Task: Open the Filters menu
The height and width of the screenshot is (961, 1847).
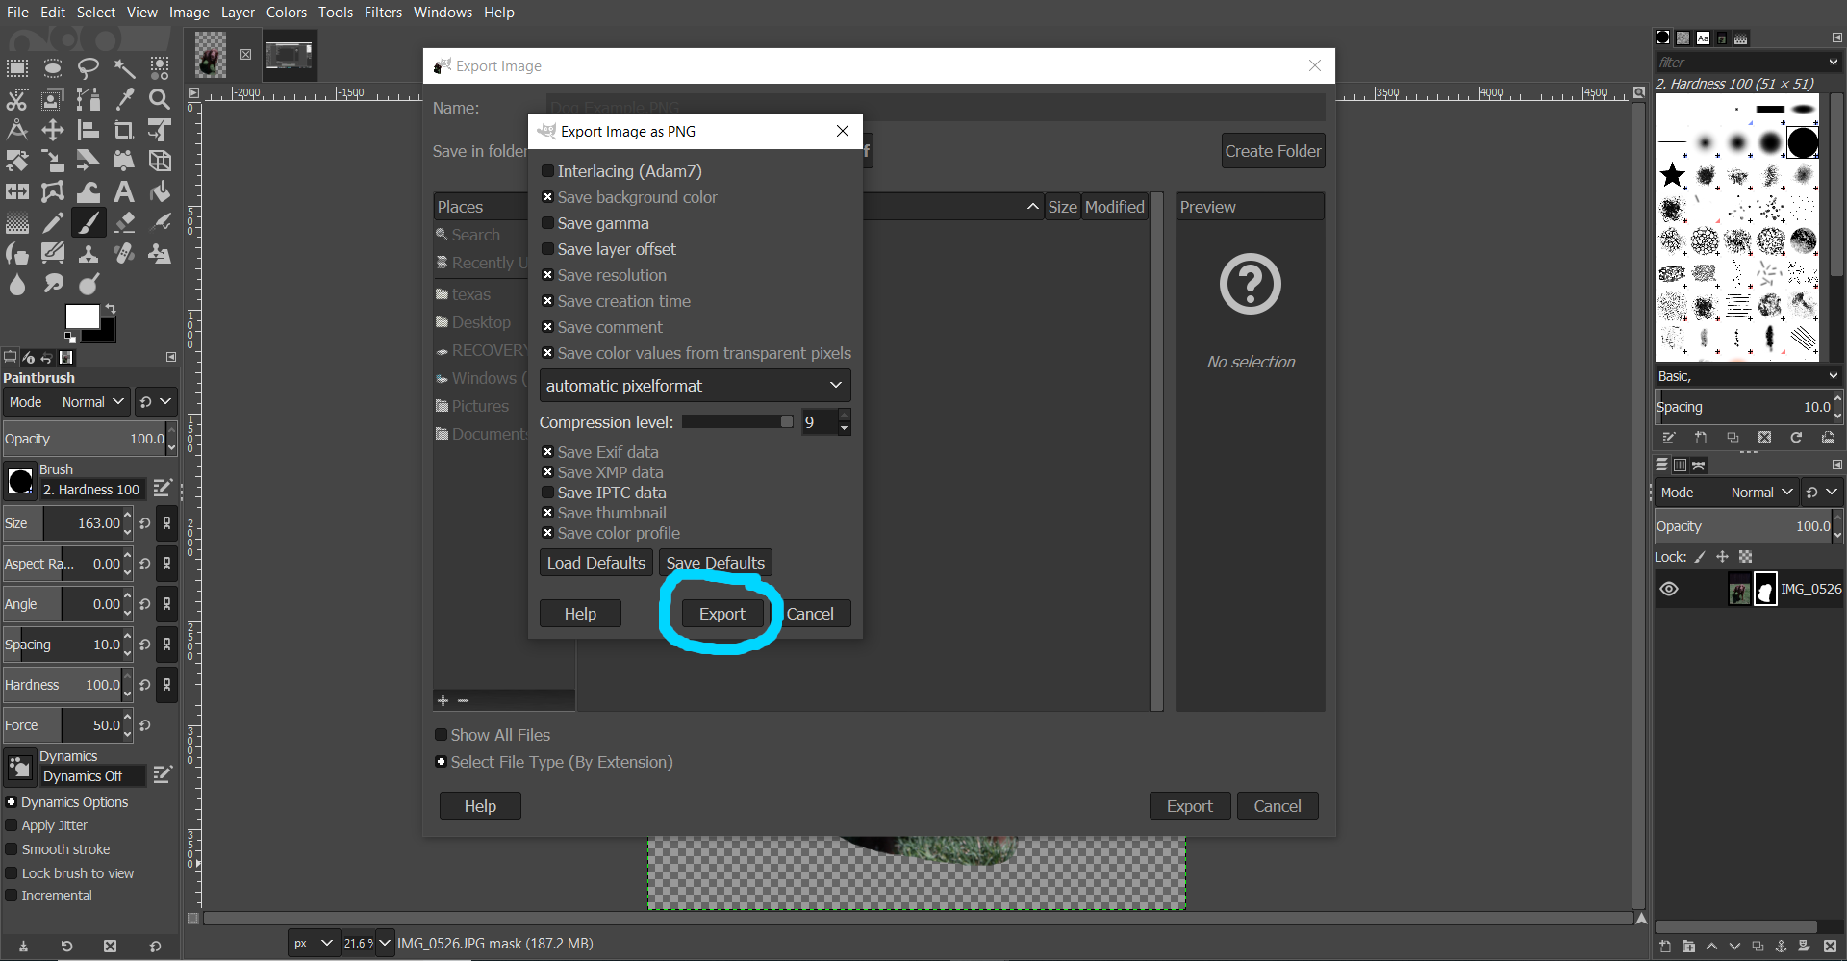Action: (383, 13)
